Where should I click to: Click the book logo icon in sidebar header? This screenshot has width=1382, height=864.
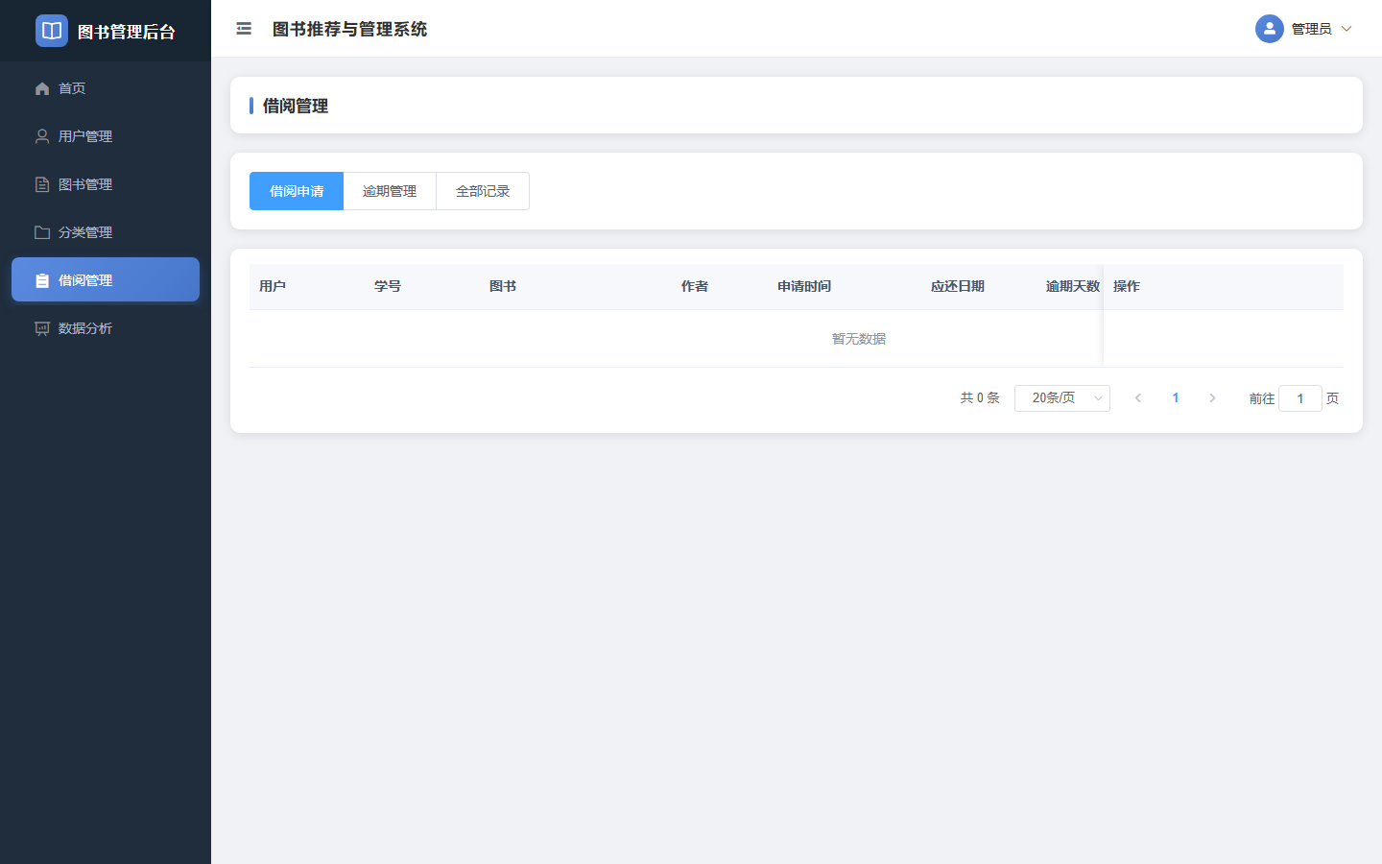click(x=52, y=31)
